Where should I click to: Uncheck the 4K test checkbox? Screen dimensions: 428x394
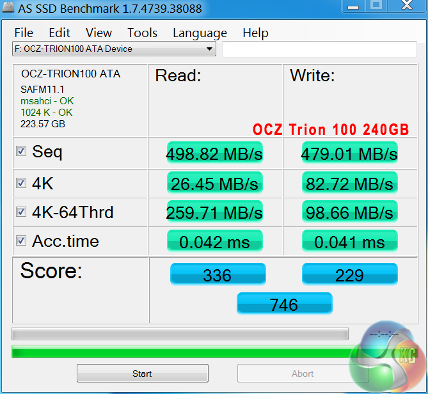pos(21,183)
